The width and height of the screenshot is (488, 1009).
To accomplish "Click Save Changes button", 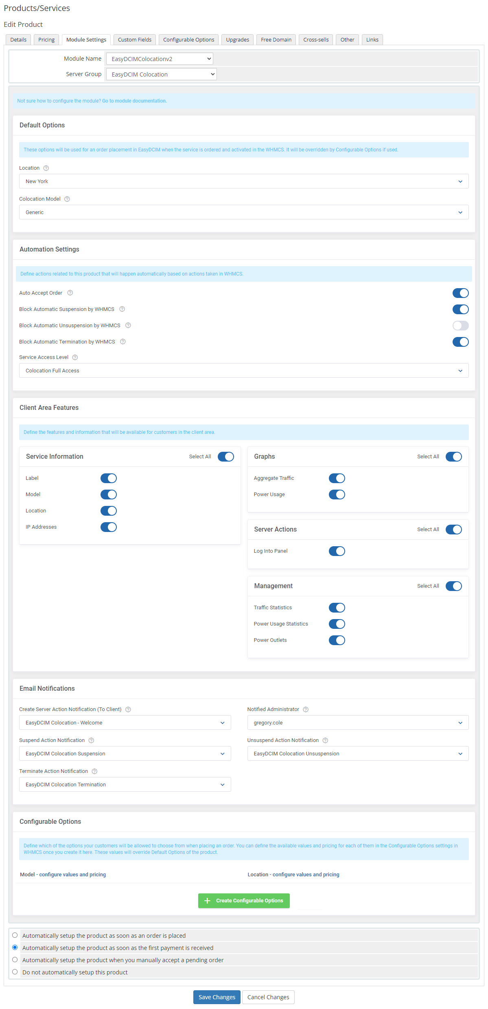I will (x=217, y=997).
